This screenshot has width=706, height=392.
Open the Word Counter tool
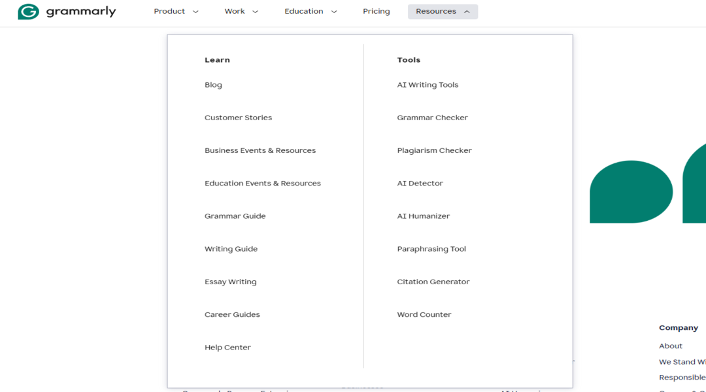424,315
